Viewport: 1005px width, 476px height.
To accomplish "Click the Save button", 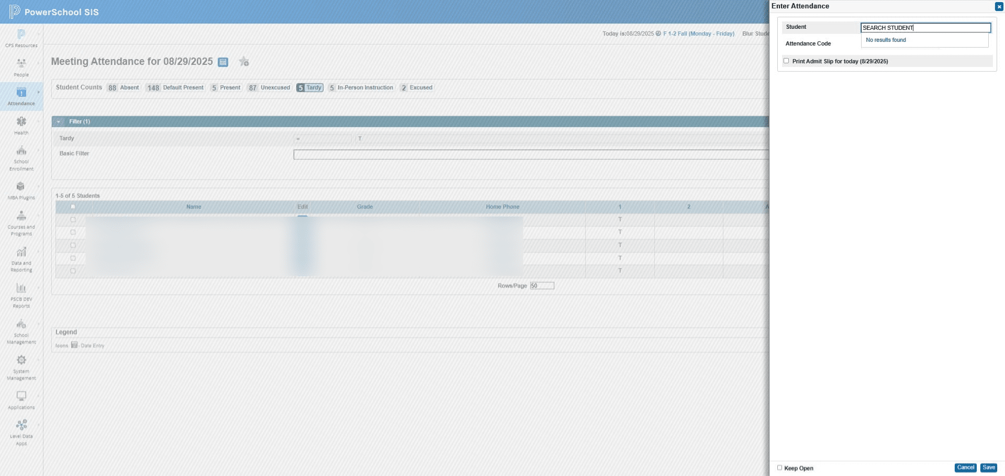I will click(x=988, y=468).
